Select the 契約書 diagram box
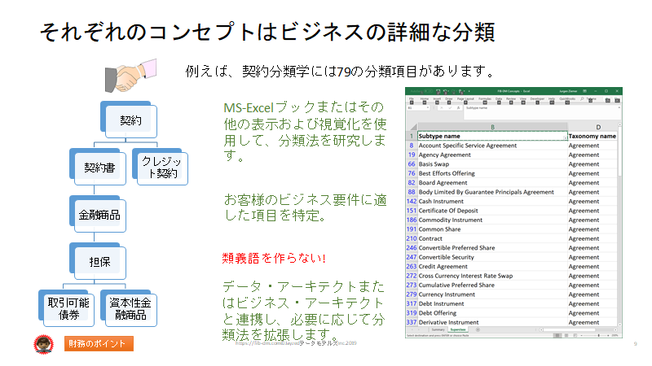 tap(99, 168)
